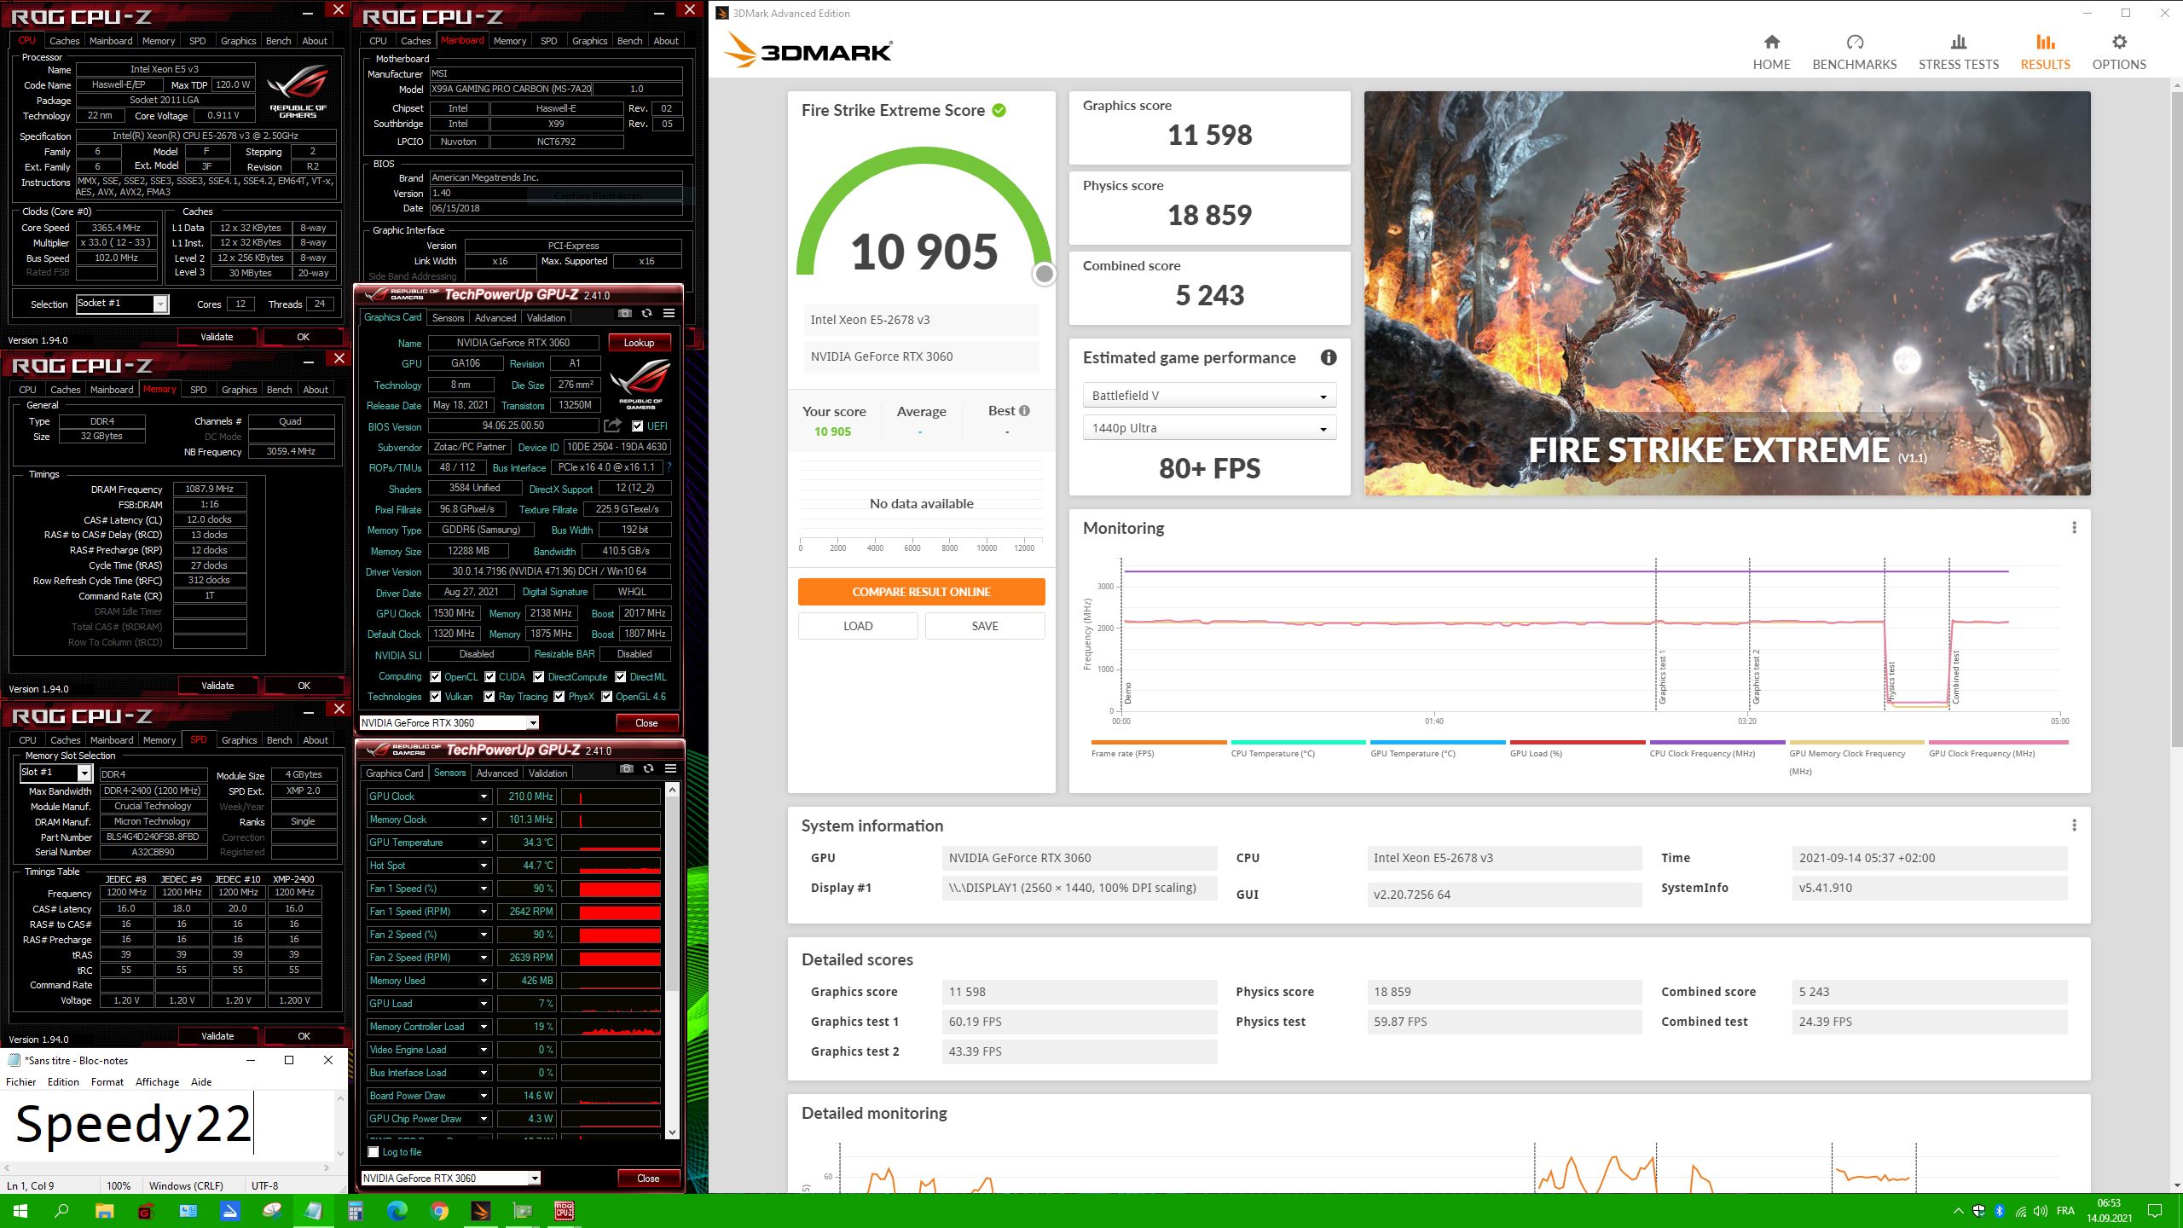Click the GPU-Z Sensors list vertical scrollbar
The width and height of the screenshot is (2183, 1228).
[673, 961]
